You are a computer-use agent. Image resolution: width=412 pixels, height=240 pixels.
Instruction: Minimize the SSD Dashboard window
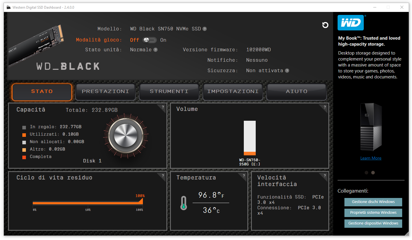click(374, 7)
